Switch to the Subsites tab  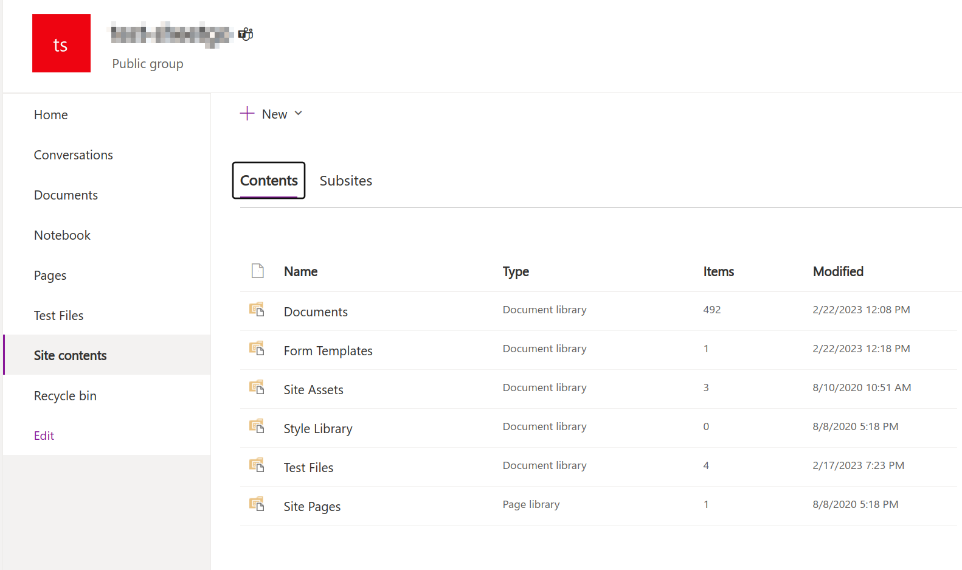click(345, 181)
